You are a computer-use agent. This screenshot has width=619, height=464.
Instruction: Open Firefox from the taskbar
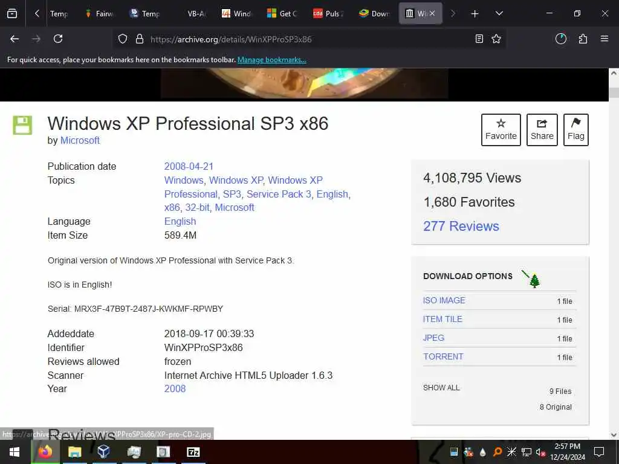click(x=45, y=452)
